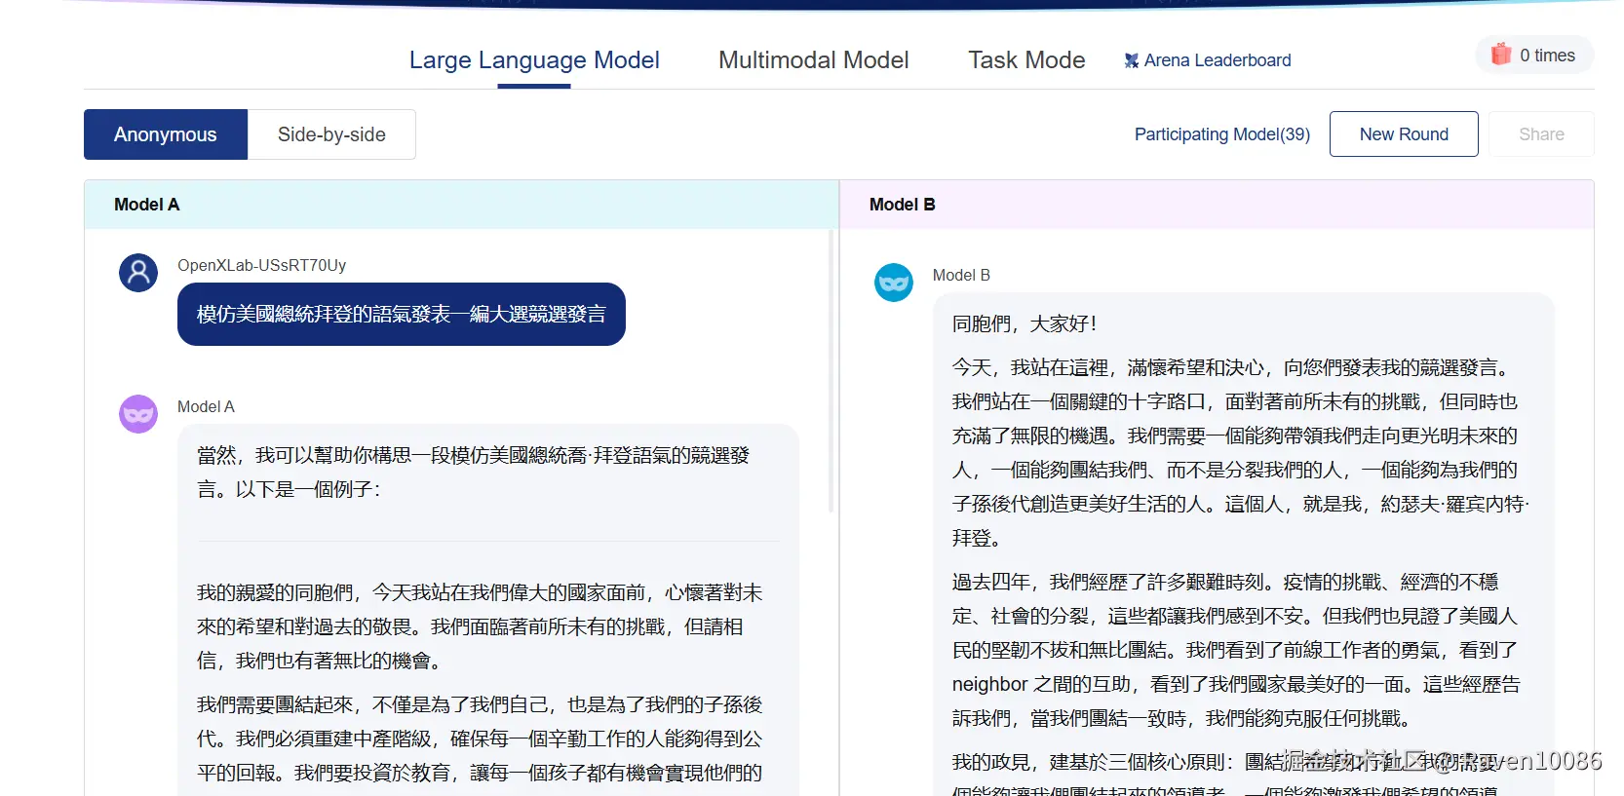Click Model B's greeting 同胞們，大家好！
1624x796 pixels.
click(1025, 323)
